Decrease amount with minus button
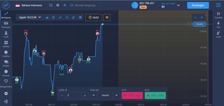 coord(62,95)
